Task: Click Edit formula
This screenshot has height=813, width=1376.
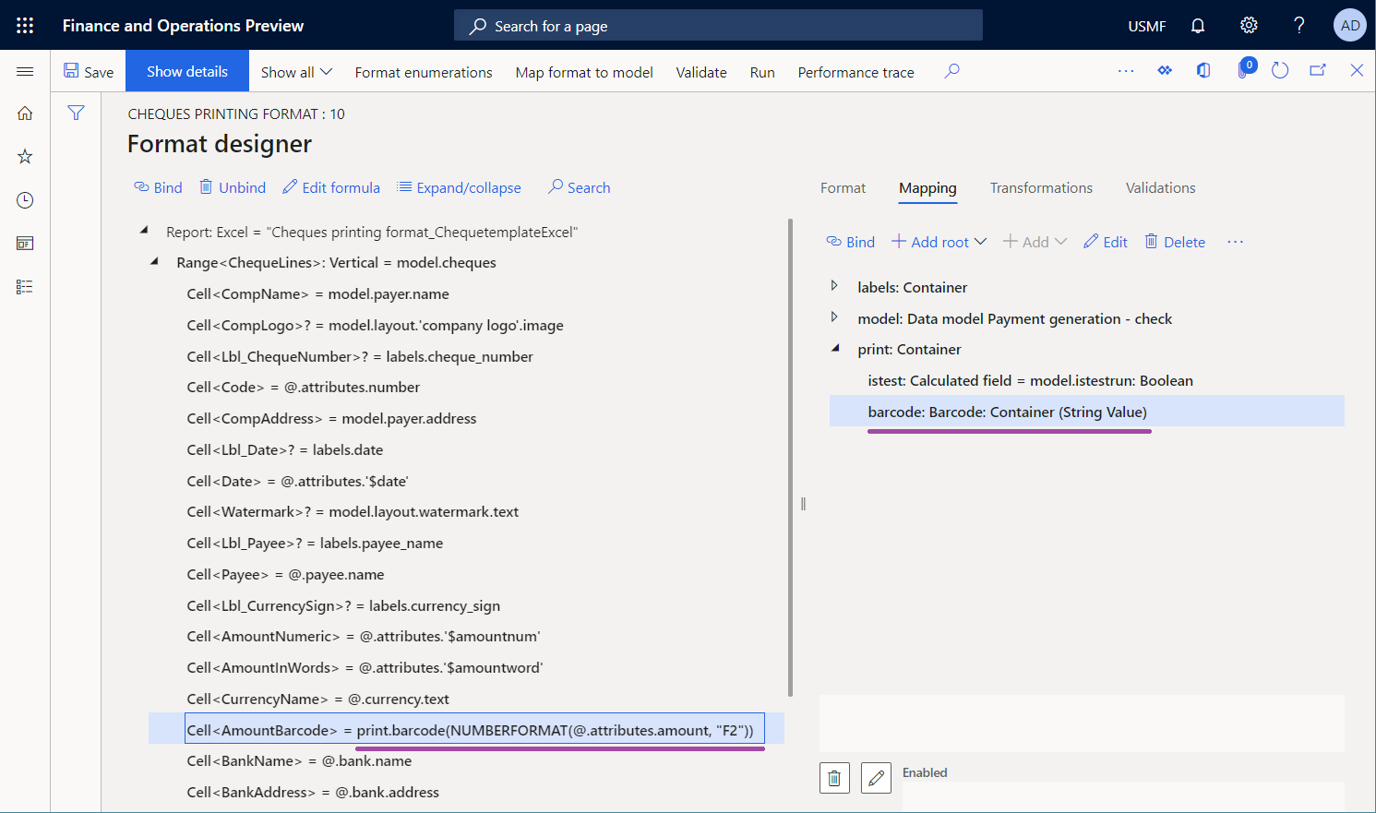Action: coord(331,187)
